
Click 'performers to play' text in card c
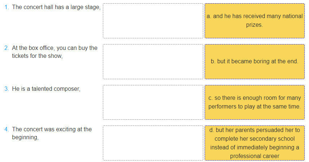click(x=232, y=107)
